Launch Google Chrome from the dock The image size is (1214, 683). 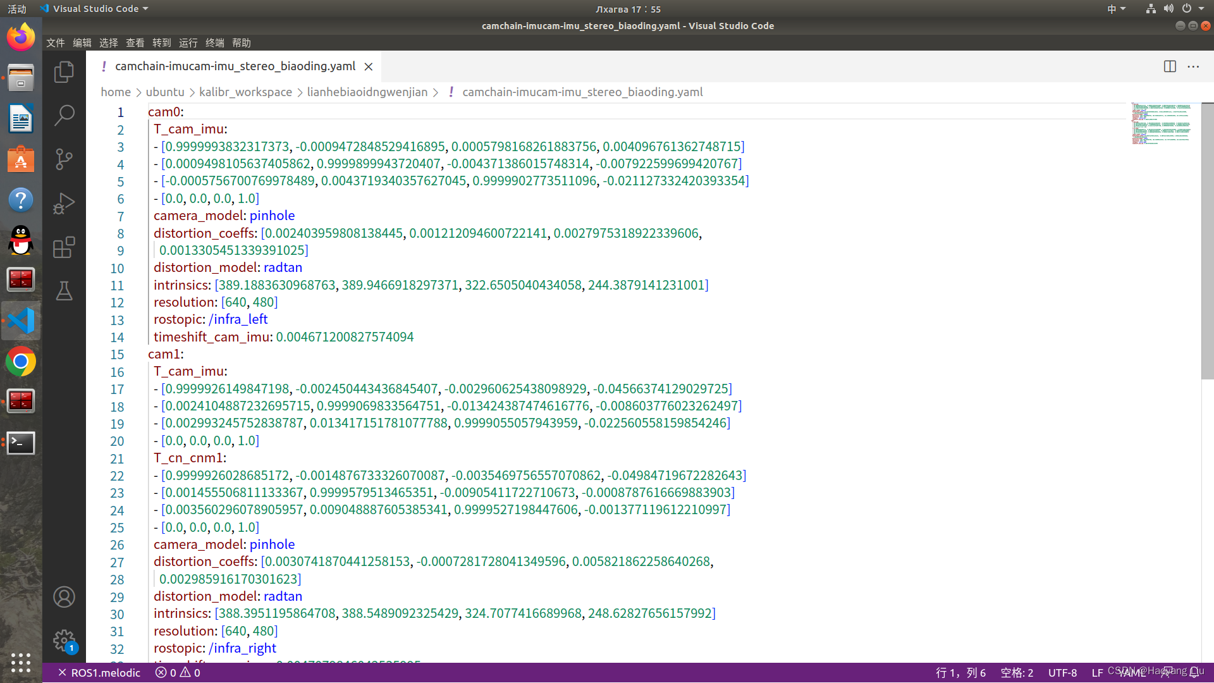pyautogui.click(x=21, y=362)
